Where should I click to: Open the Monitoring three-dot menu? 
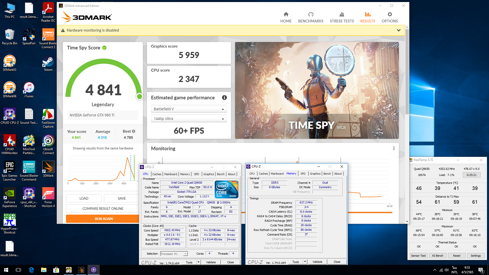tap(394, 148)
